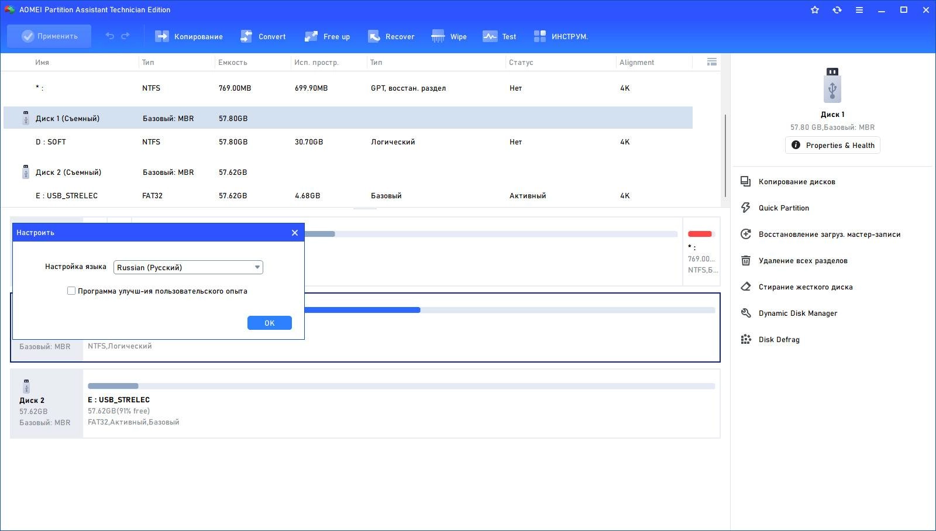Open the Копирование toolbar menu
The width and height of the screenshot is (936, 531).
(188, 36)
